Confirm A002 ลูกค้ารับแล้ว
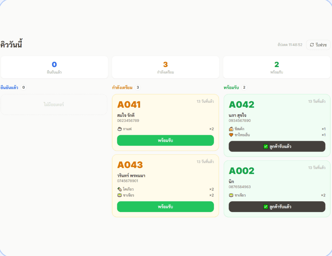The image size is (332, 256). [x=277, y=207]
